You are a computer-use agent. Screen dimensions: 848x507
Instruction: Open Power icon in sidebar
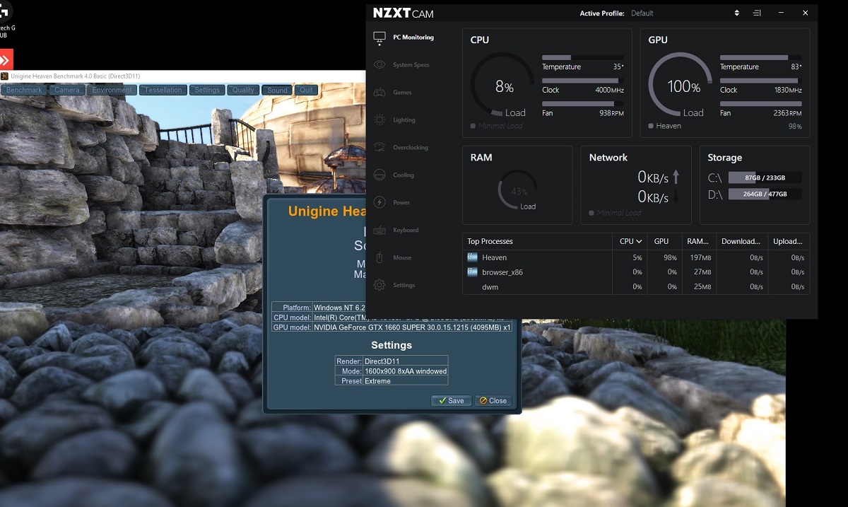click(379, 203)
